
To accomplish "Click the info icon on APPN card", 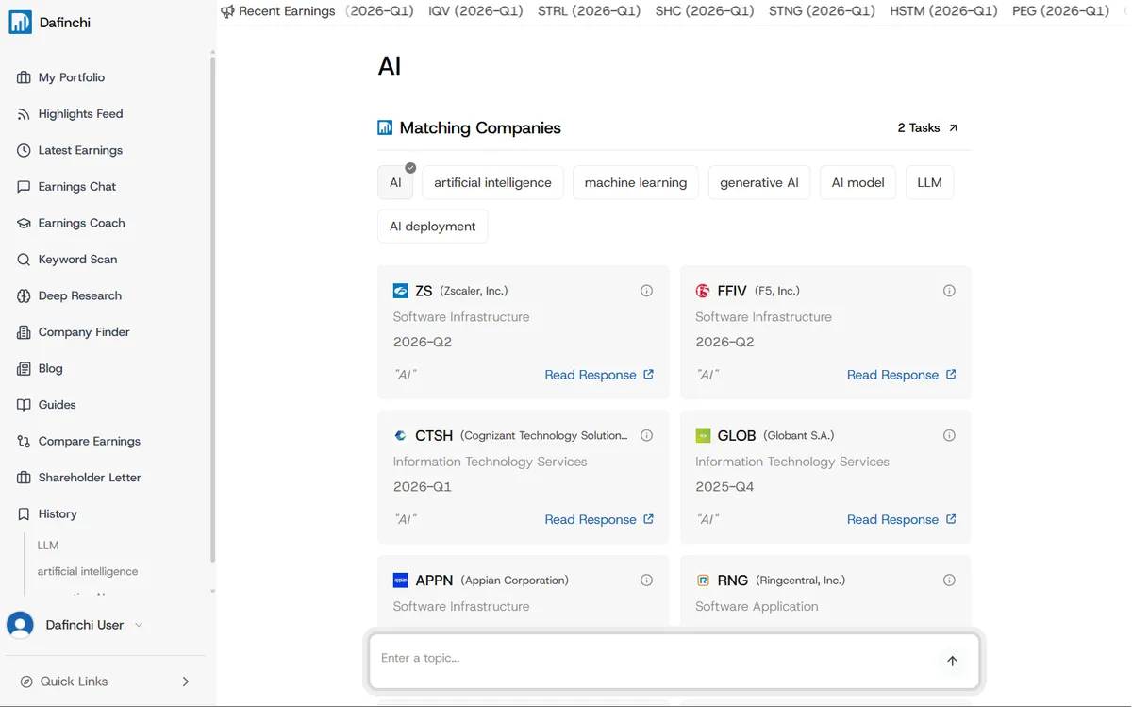I will coord(646,581).
